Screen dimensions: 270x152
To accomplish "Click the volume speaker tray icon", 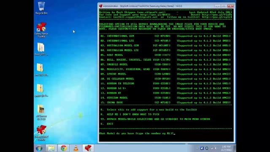I will pyautogui.click(x=216, y=148).
